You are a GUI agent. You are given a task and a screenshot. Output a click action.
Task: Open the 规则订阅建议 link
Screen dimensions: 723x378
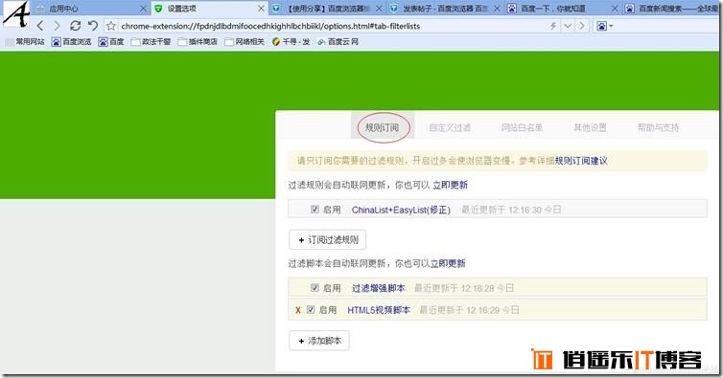(x=581, y=161)
